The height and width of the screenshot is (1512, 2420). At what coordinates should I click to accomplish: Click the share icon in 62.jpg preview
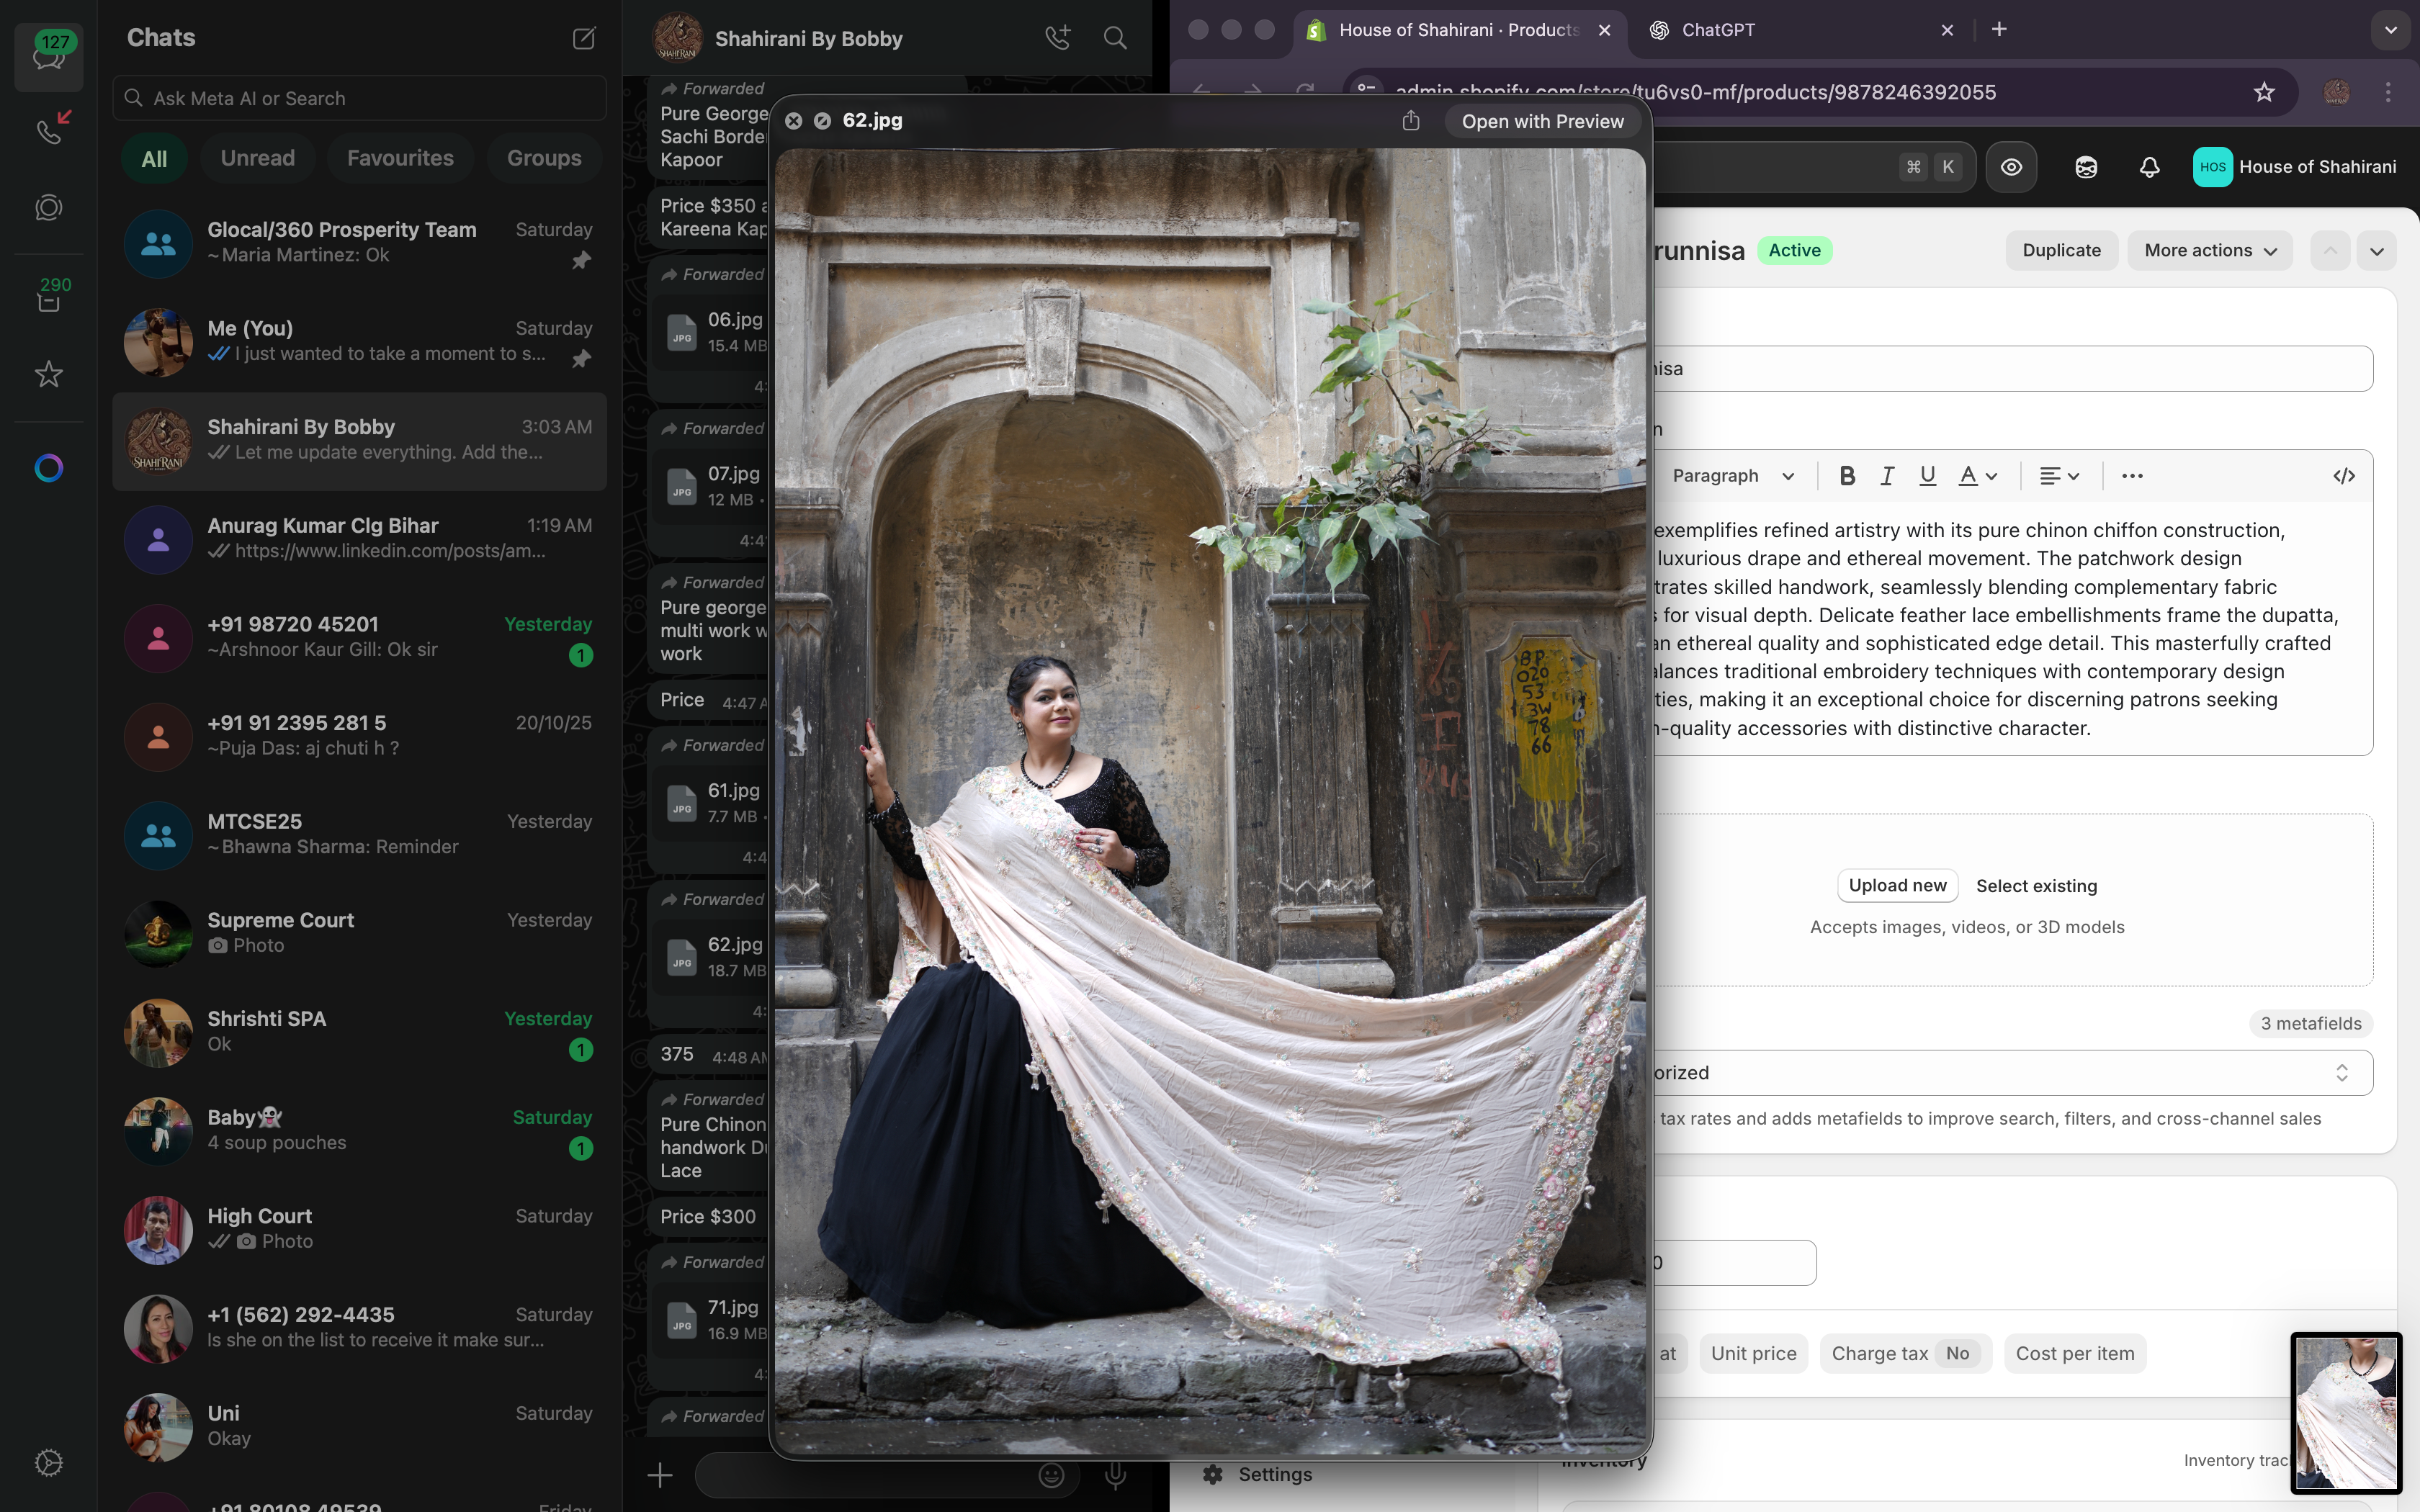click(x=1410, y=121)
